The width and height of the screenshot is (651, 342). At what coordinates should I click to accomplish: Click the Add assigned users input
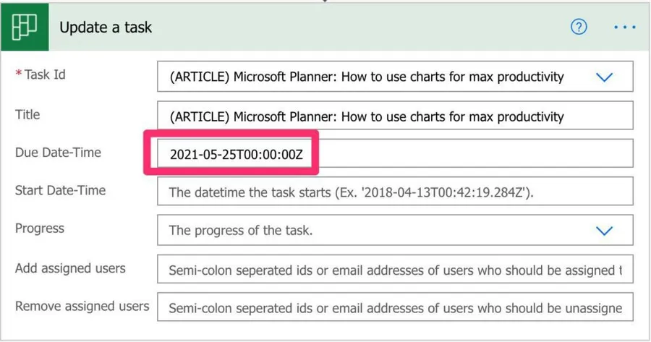point(394,270)
